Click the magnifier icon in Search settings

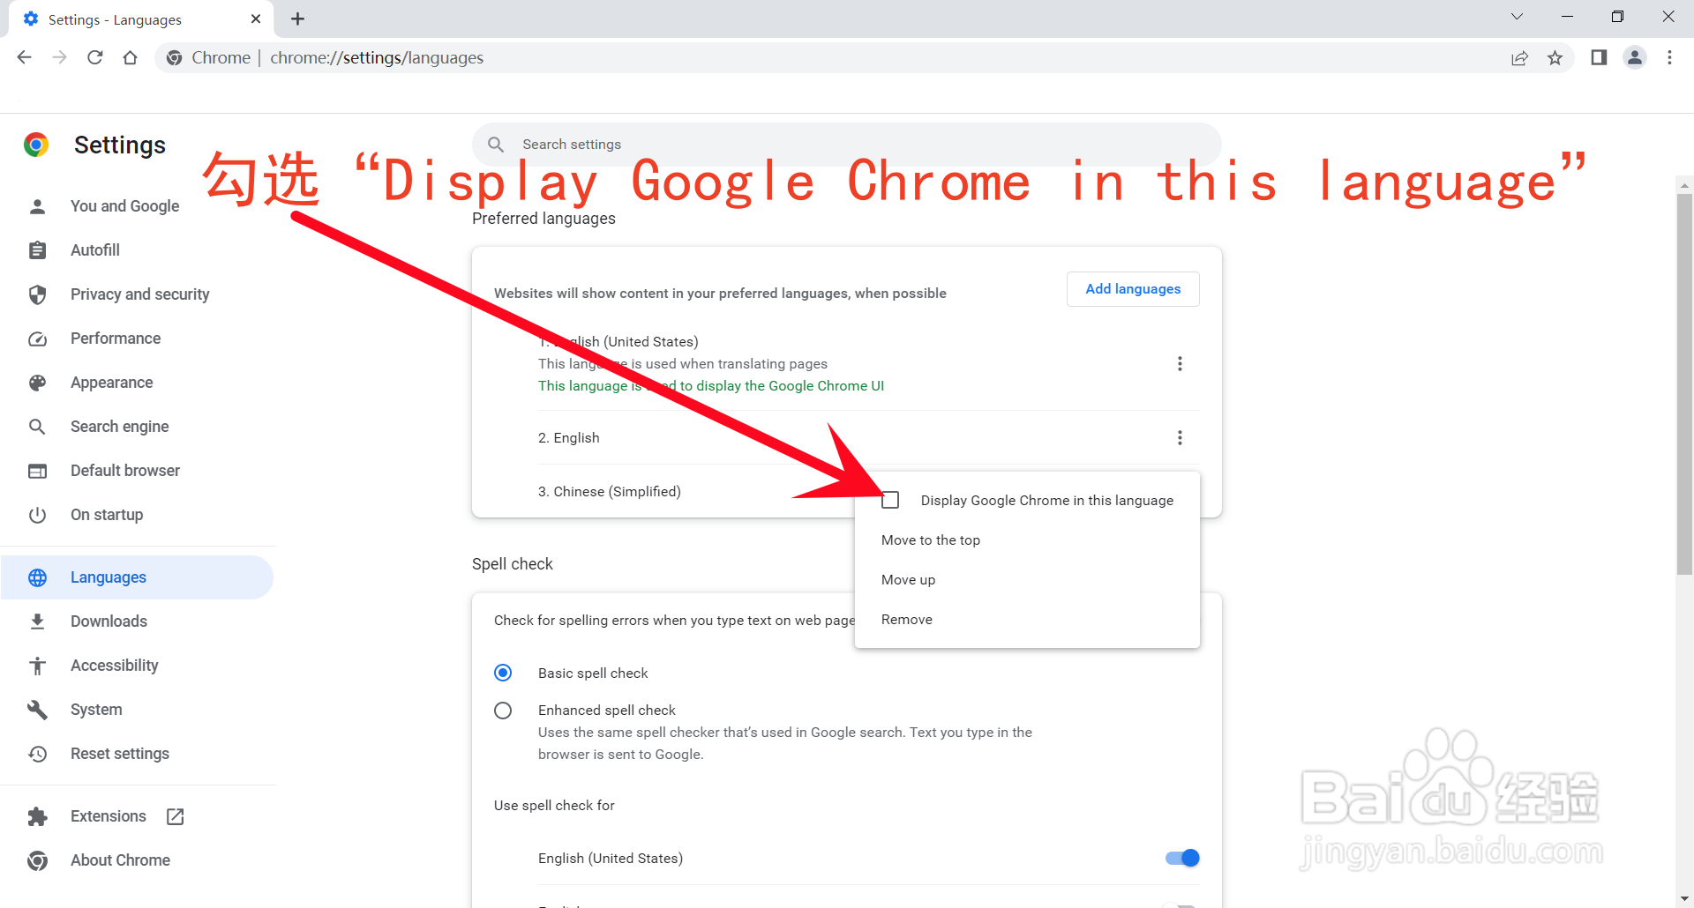tap(496, 144)
